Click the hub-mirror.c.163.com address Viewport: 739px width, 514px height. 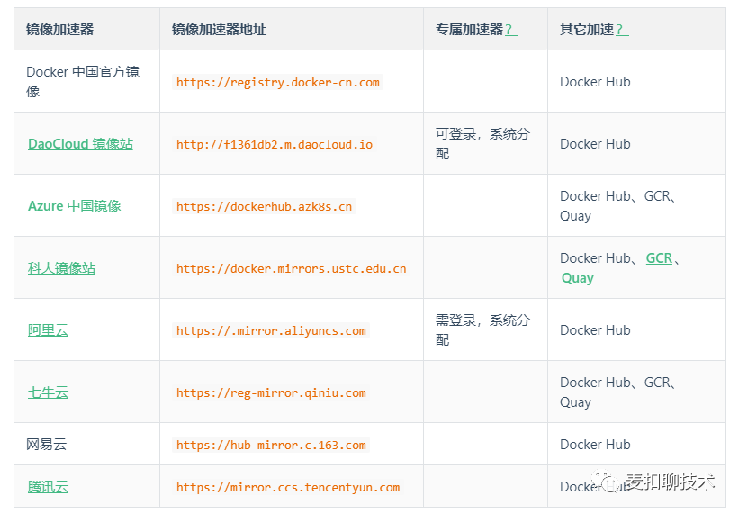[x=271, y=445]
